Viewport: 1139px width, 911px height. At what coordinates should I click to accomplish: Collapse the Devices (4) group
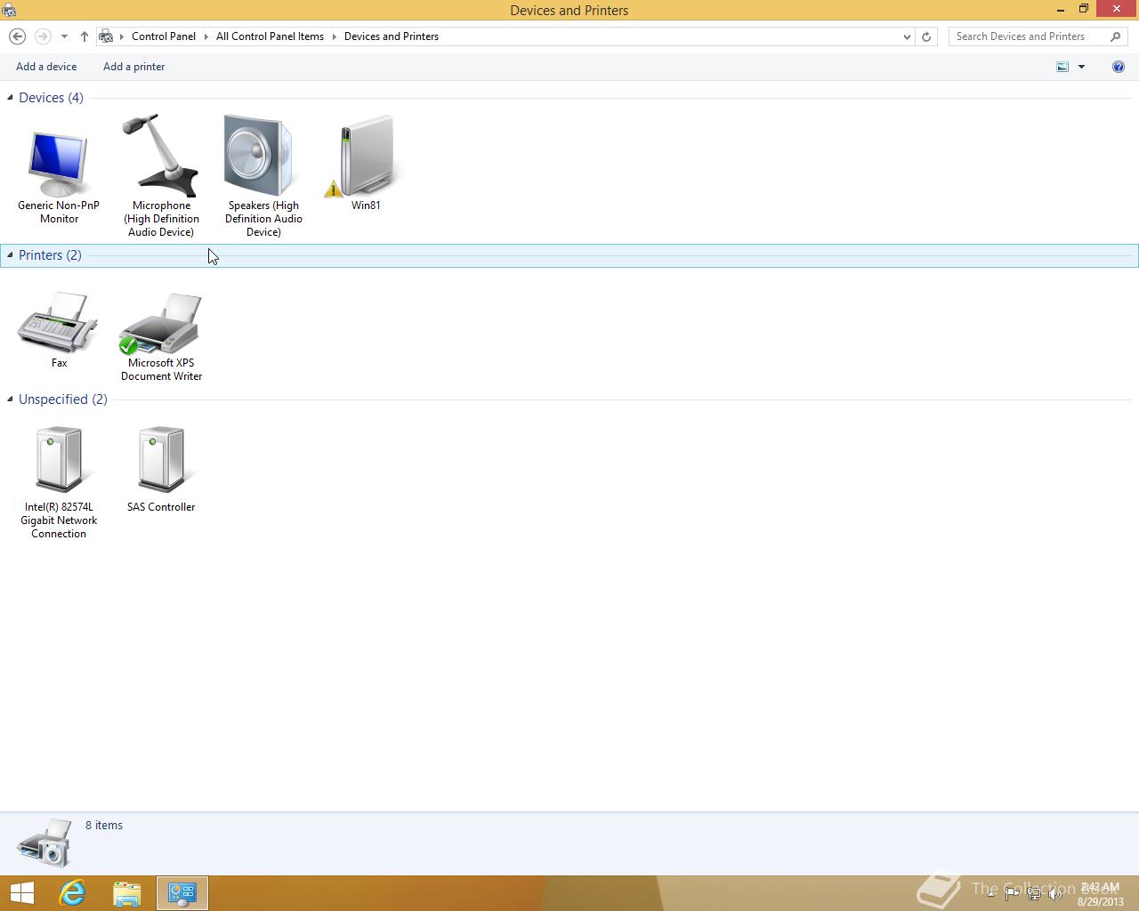coord(10,98)
